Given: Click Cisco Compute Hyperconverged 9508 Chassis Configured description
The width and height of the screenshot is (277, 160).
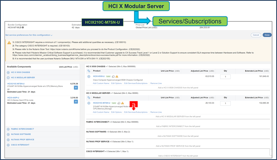Looking at the screenshot, I should pos(118,80).
